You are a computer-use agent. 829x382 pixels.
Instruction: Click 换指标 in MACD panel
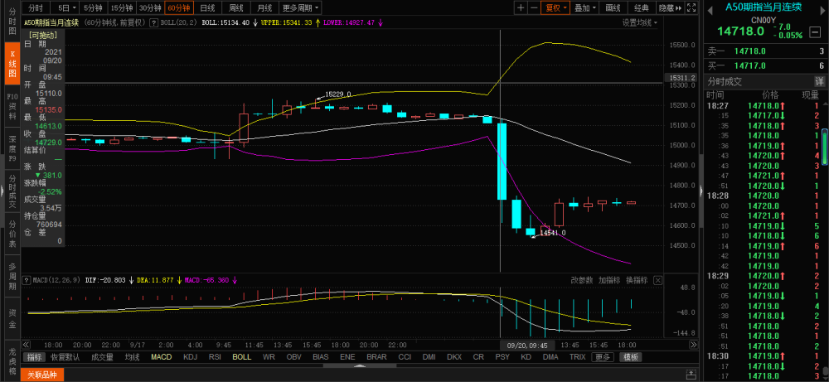click(637, 280)
